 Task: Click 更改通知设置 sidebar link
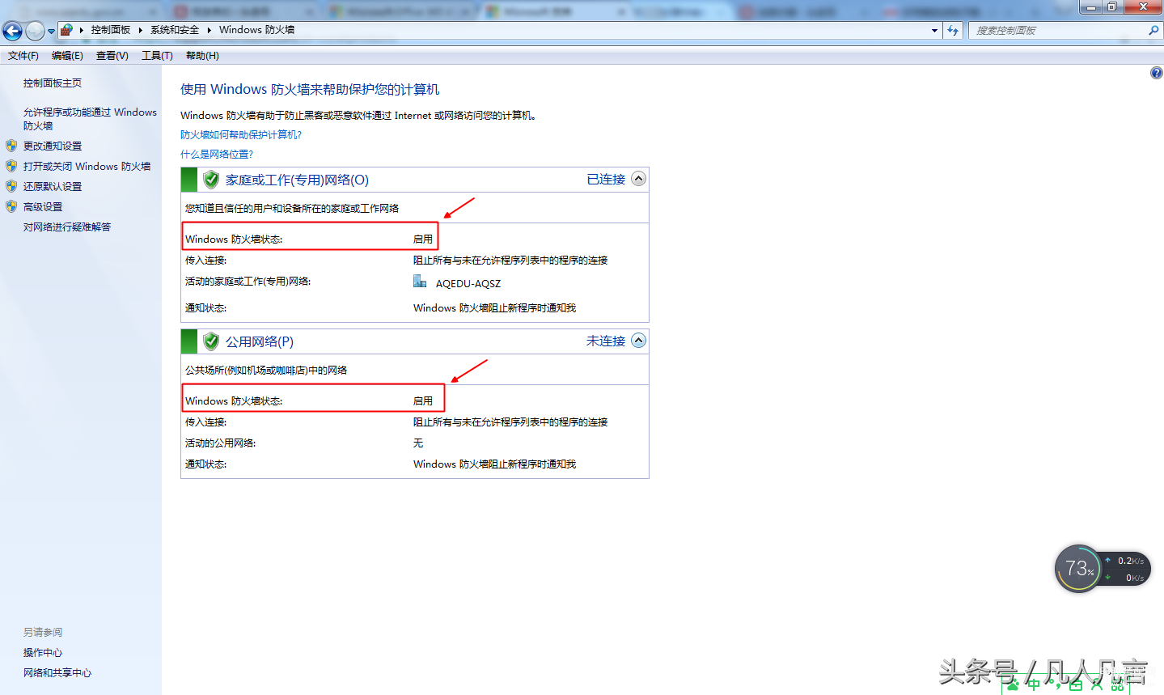[x=53, y=146]
